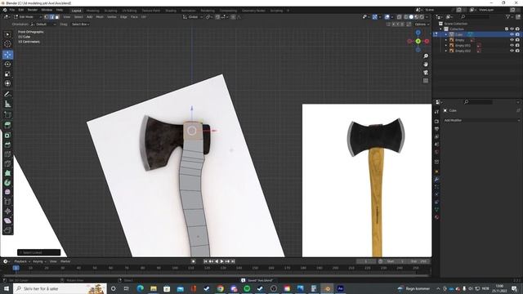The image size is (523, 294).
Task: Select the Annotate tool
Action: 7,95
